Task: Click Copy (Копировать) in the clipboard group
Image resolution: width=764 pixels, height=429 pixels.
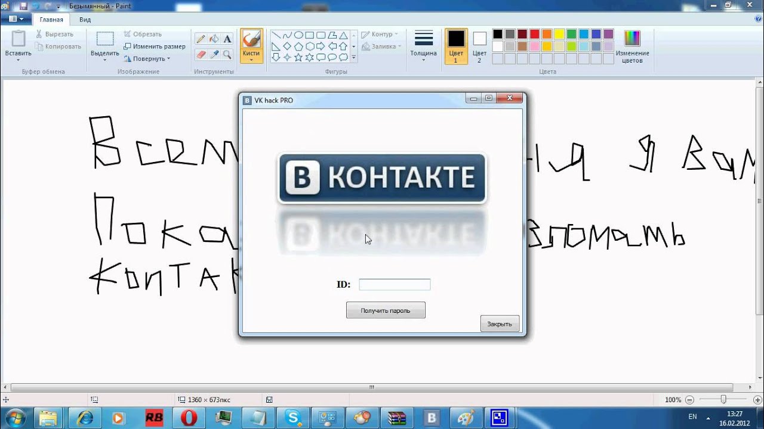Action: click(x=58, y=46)
